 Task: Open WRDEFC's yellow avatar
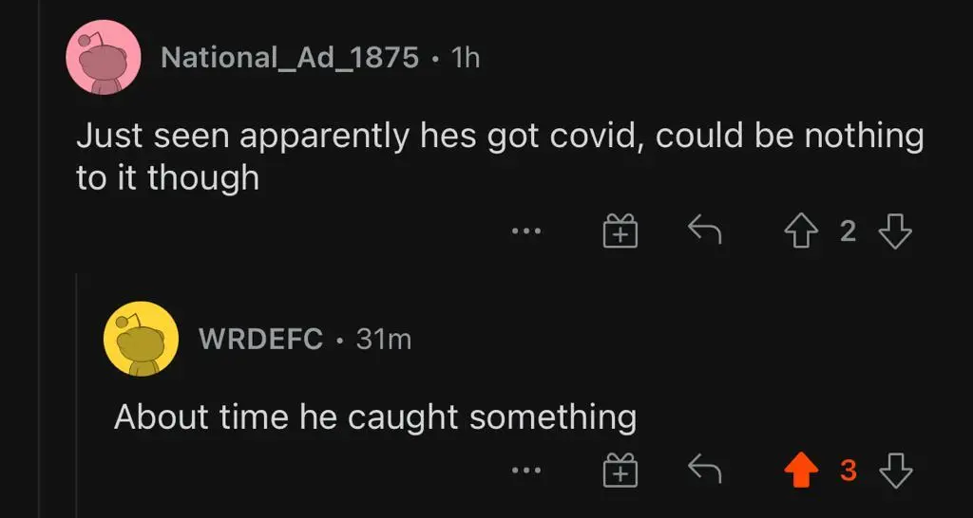tap(141, 339)
